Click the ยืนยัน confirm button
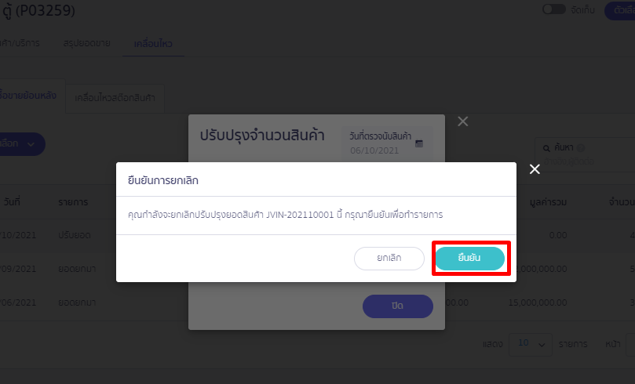Image resolution: width=635 pixels, height=384 pixels. 469,259
